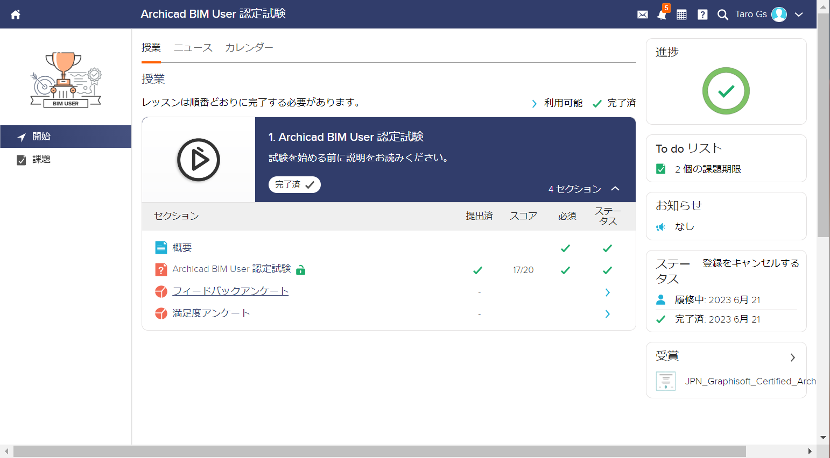This screenshot has height=458, width=830.
Task: Click the 完了済 2023 6月 21 checkmark
Action: coord(661,319)
